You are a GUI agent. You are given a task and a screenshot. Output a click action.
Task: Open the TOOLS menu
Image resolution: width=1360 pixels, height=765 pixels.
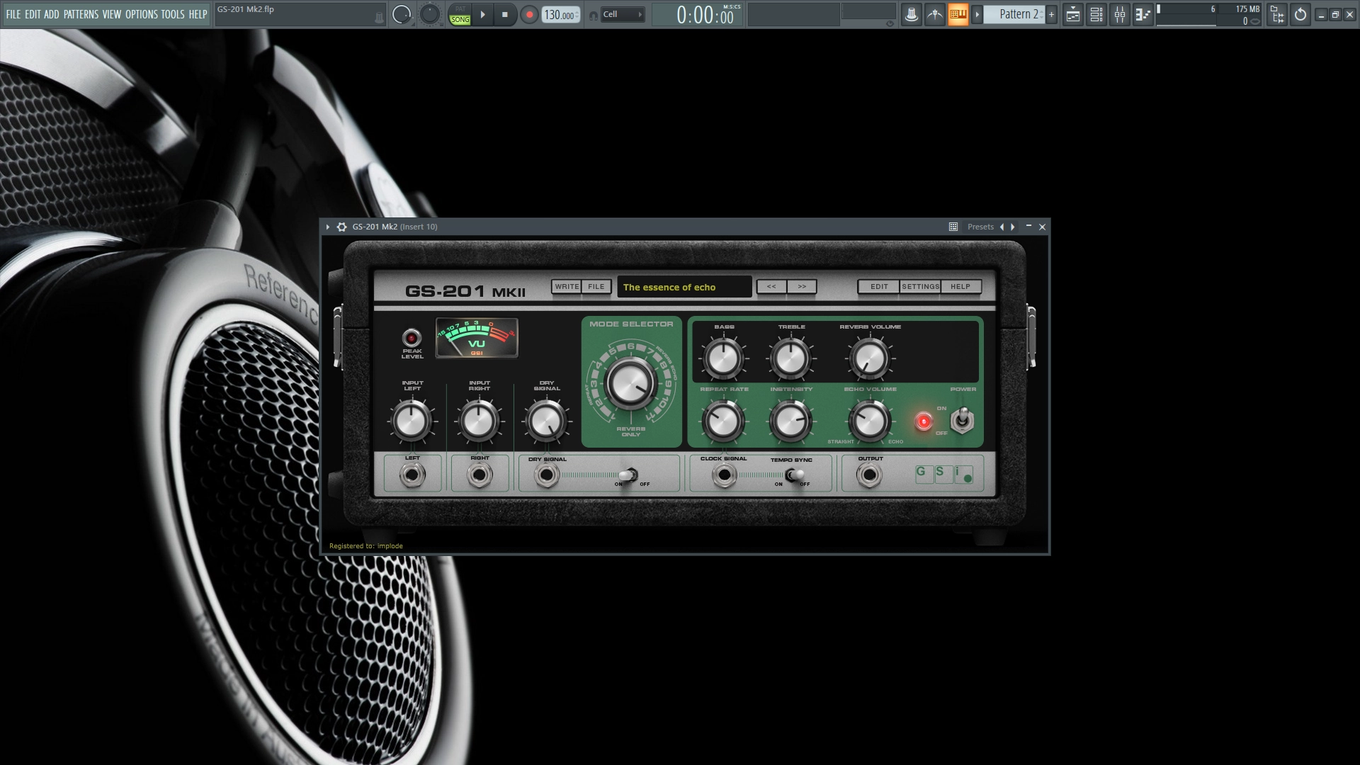[x=173, y=14]
